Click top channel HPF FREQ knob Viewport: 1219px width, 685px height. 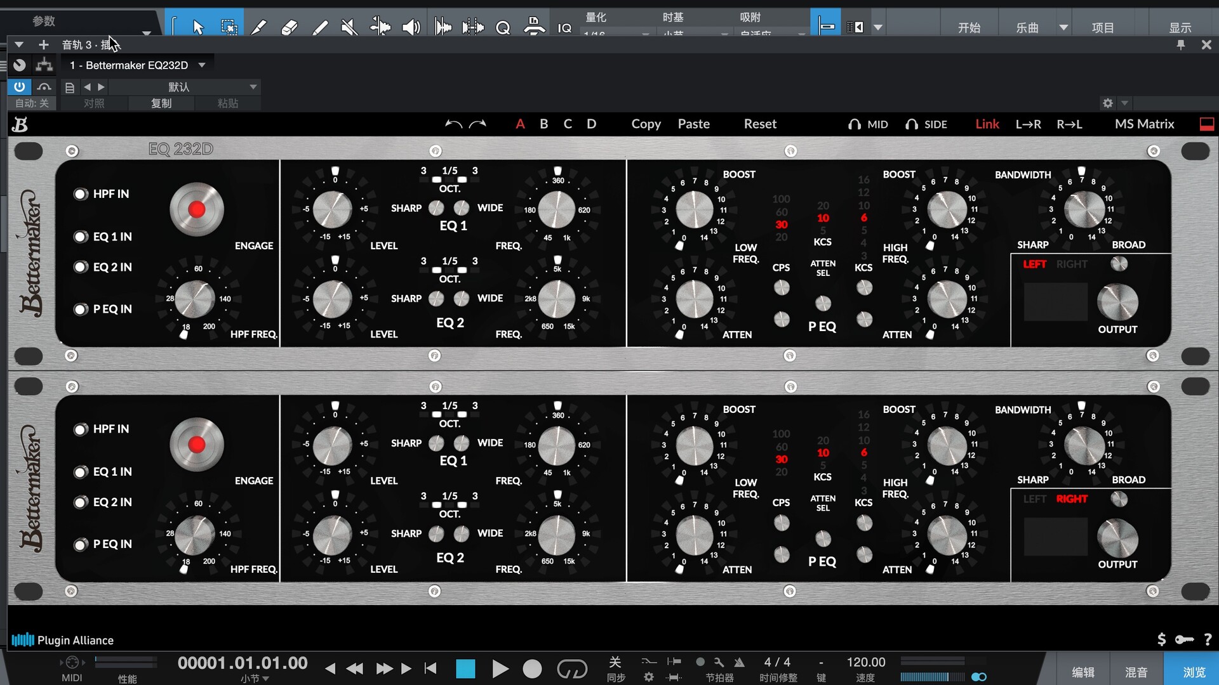click(x=195, y=299)
